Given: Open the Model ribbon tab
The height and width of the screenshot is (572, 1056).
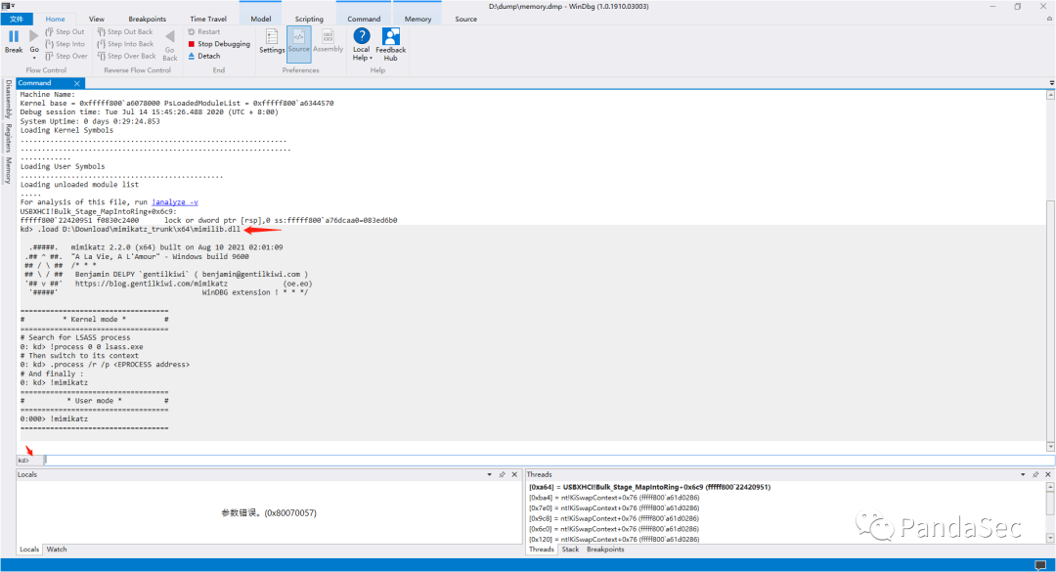Looking at the screenshot, I should 261,19.
